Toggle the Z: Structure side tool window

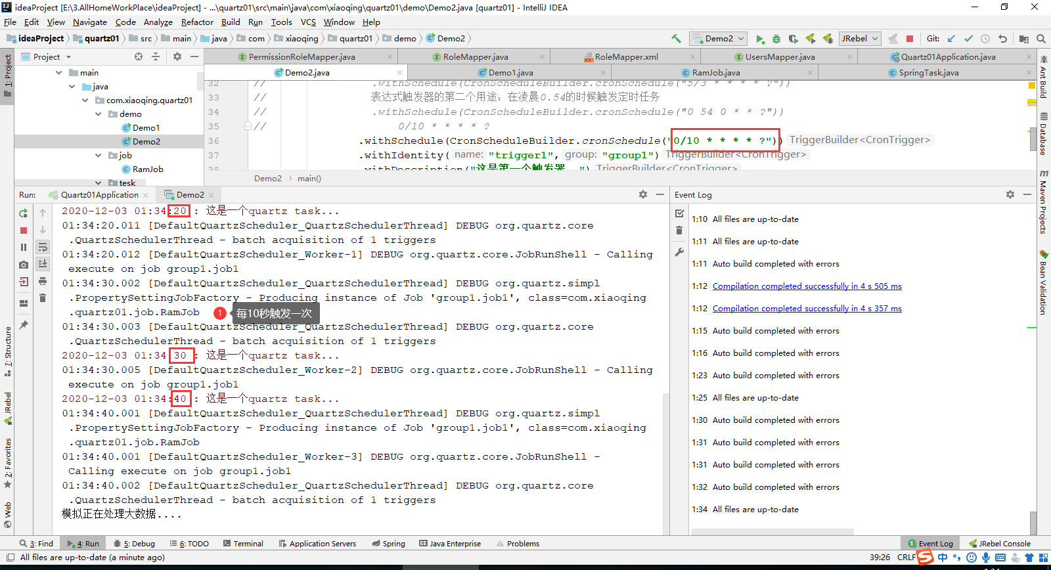7,351
